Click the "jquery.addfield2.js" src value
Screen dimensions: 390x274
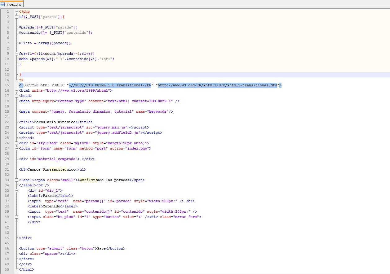[x=118, y=133]
